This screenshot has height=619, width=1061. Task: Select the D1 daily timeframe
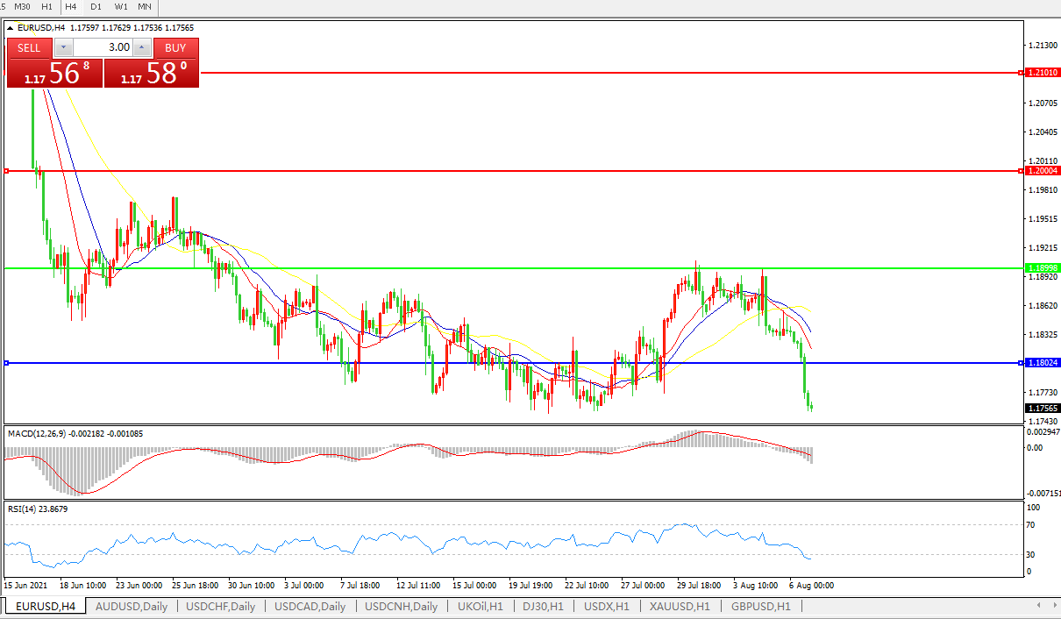(96, 6)
